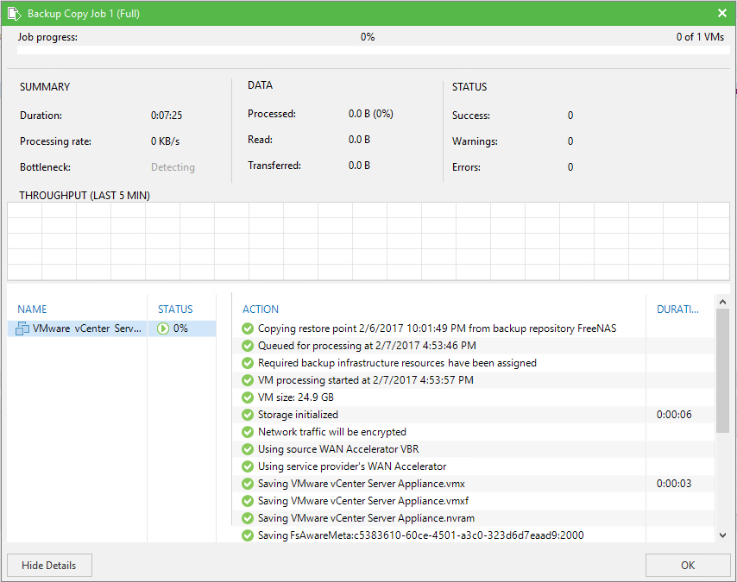
Task: Click the Processed 0.0 B (0%) value
Action: [370, 114]
